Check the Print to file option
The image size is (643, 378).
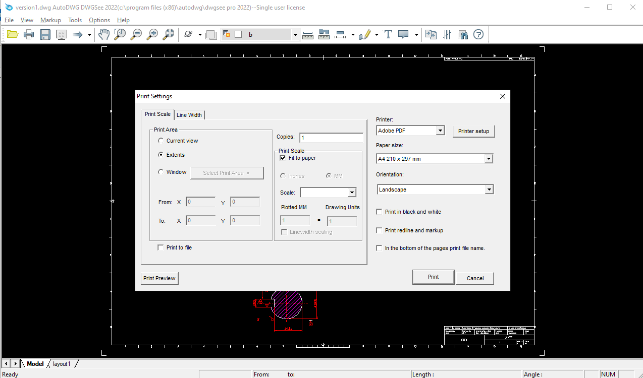(160, 247)
